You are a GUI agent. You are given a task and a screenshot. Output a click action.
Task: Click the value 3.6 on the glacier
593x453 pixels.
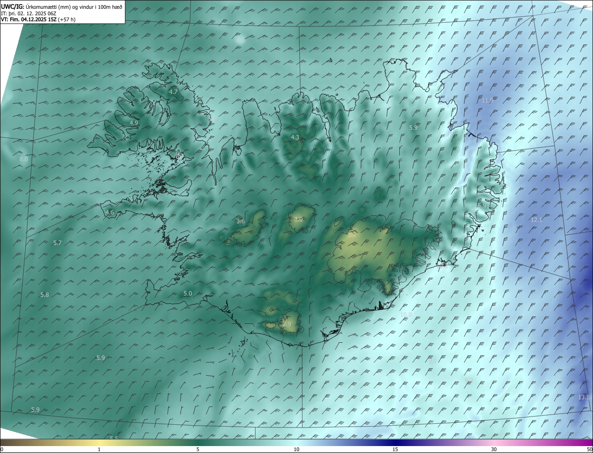pyautogui.click(x=240, y=221)
